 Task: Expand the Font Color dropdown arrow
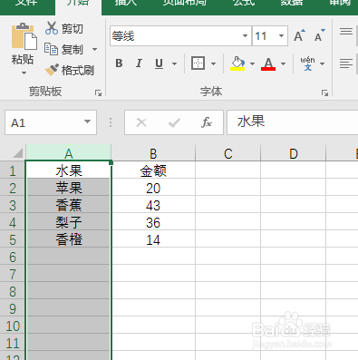point(283,63)
